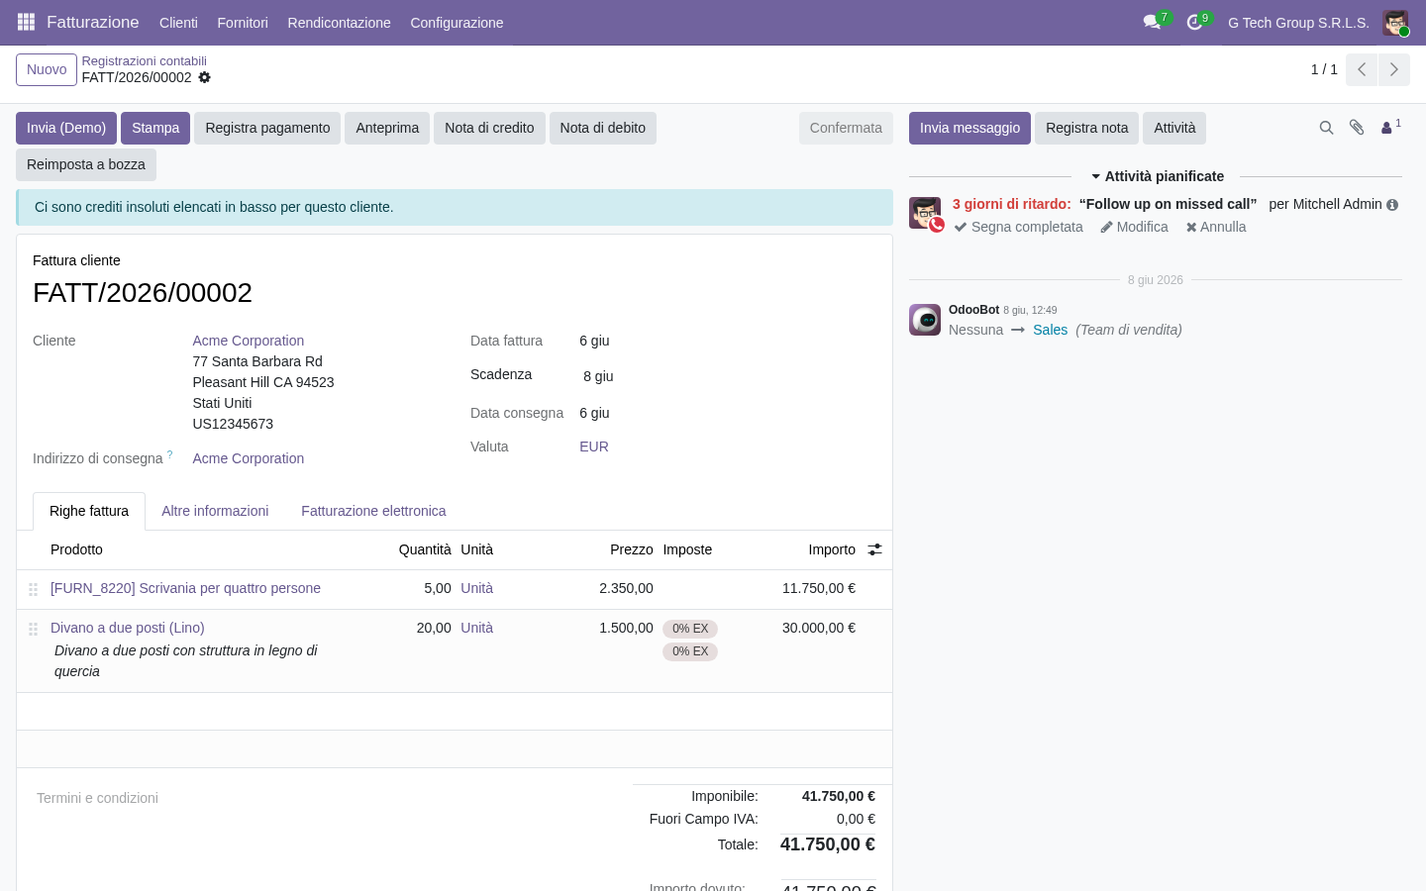The height and width of the screenshot is (891, 1426).
Task: Open the Fornitori menu
Action: pyautogui.click(x=243, y=23)
